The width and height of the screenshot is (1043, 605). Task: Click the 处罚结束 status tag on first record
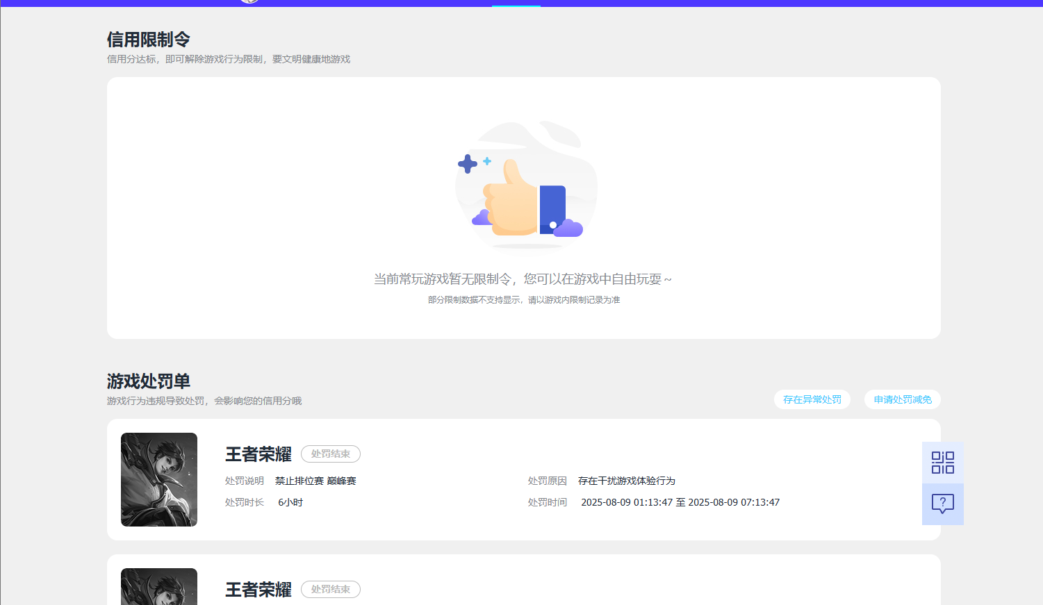[330, 454]
